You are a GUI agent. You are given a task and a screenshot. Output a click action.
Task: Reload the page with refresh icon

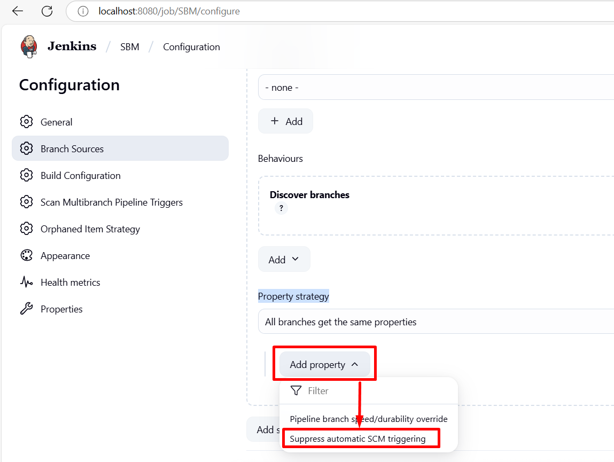pos(47,11)
